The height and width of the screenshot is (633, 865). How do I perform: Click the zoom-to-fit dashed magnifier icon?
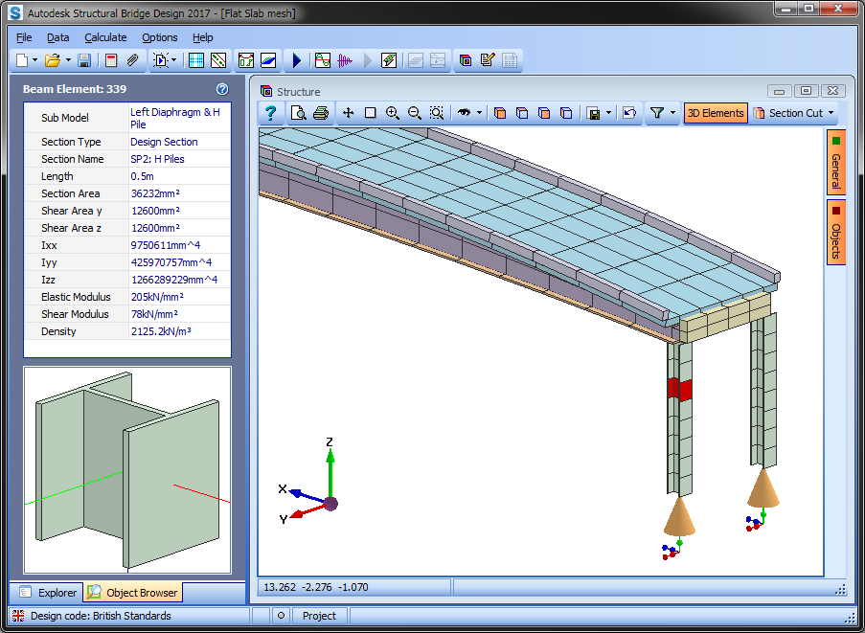pyautogui.click(x=437, y=113)
